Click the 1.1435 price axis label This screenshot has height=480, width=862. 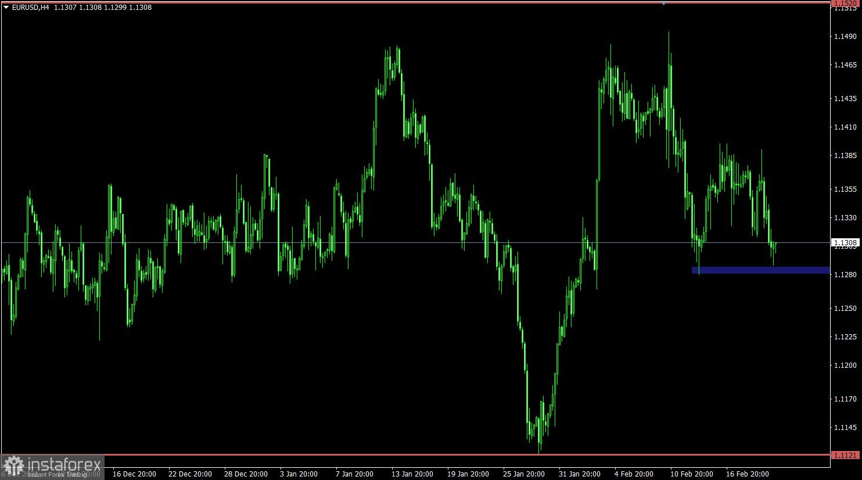pos(845,98)
